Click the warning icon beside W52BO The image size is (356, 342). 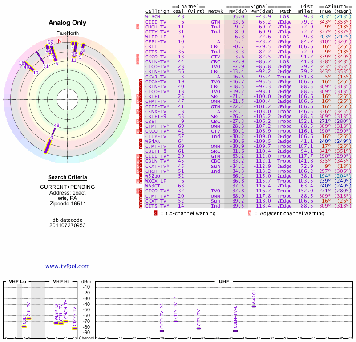coord(142,176)
